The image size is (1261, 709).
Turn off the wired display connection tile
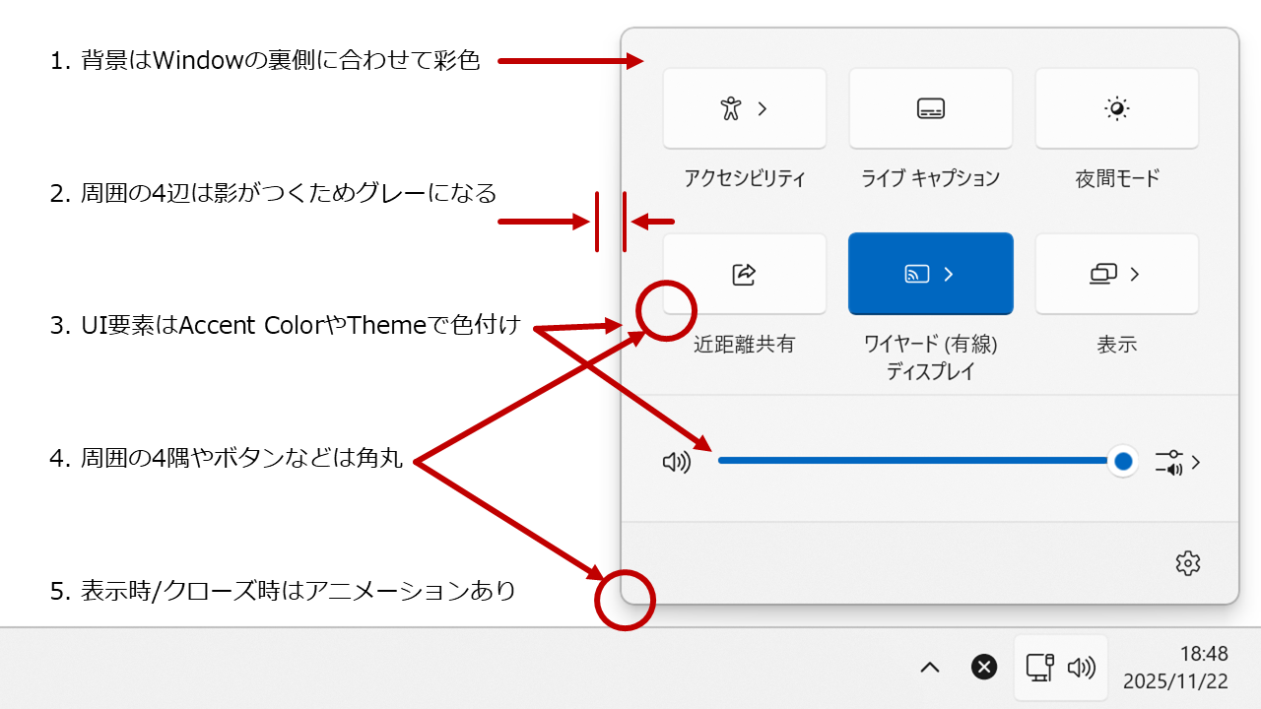(930, 274)
